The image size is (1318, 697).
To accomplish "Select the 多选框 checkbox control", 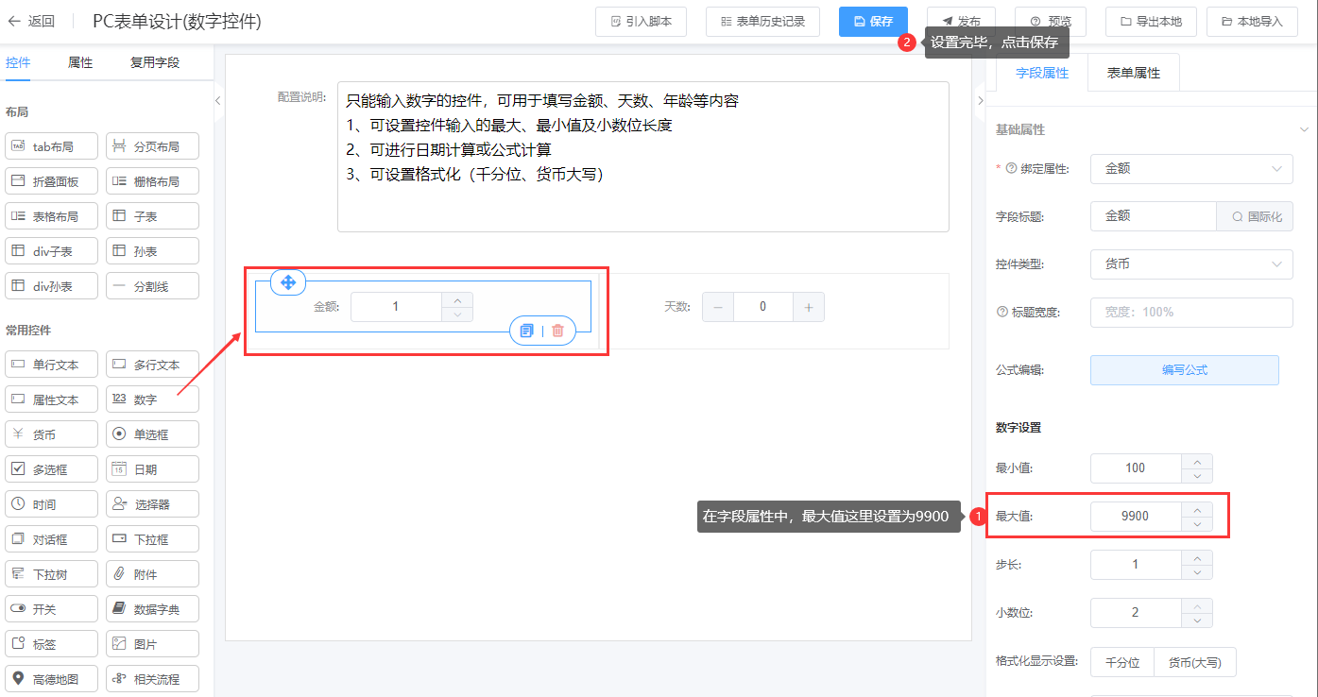I will tap(52, 469).
